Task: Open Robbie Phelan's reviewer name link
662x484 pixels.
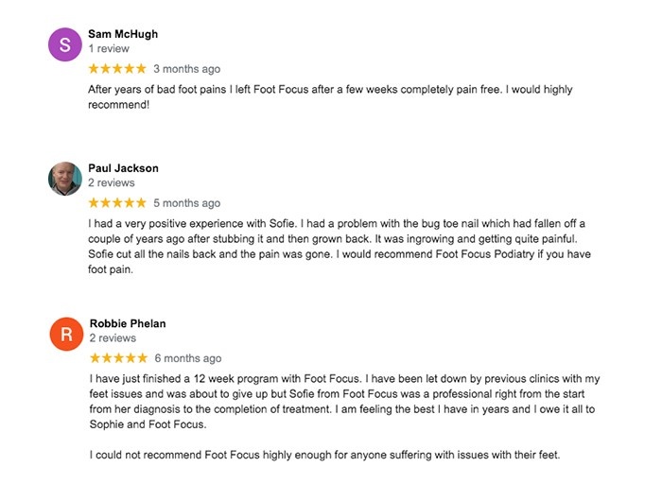Action: coord(128,323)
